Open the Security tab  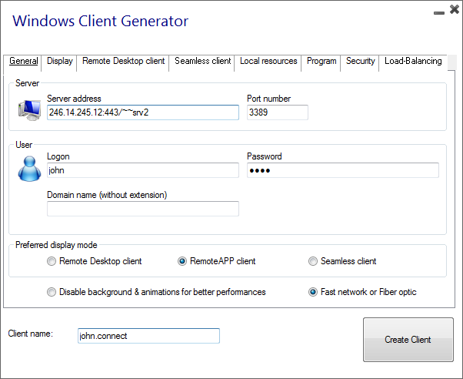click(360, 62)
